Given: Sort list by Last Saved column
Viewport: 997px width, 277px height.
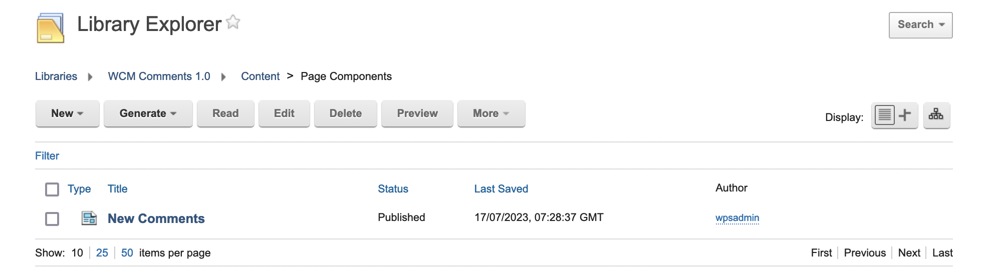Looking at the screenshot, I should [501, 189].
